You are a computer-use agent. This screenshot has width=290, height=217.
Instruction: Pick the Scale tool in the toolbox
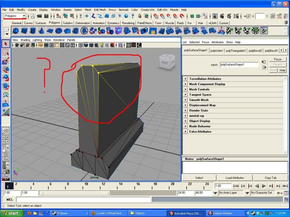click(6, 86)
